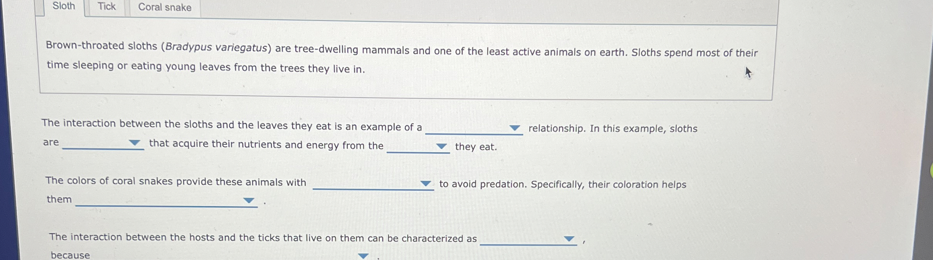Click the sentence about ticks and hosts
Image resolution: width=933 pixels, height=260 pixels.
[x=264, y=239]
